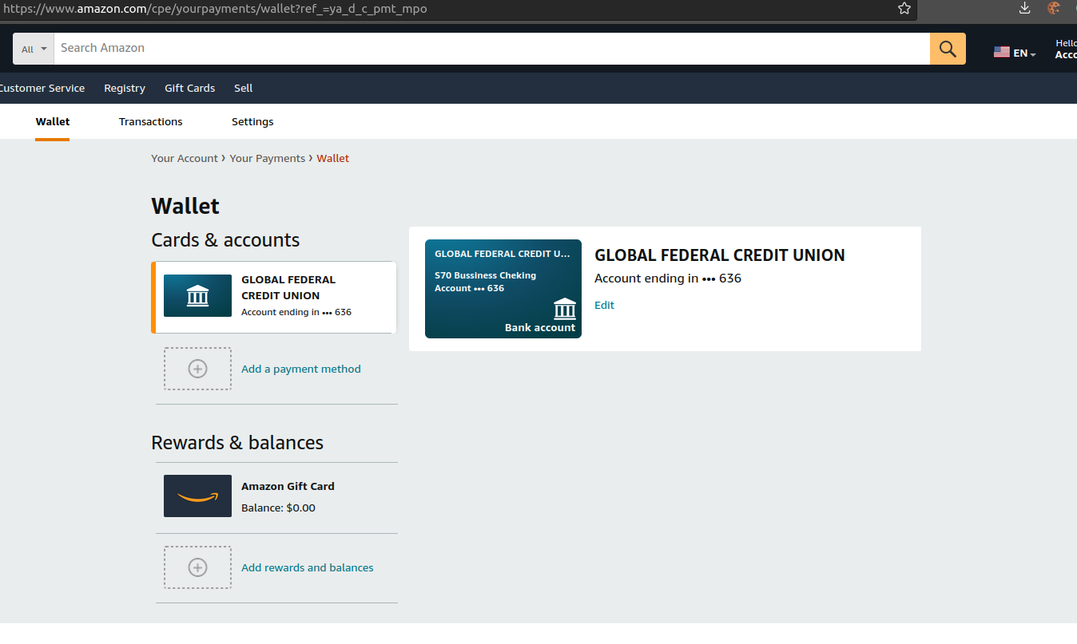Switch to the Transactions tab

tap(150, 121)
